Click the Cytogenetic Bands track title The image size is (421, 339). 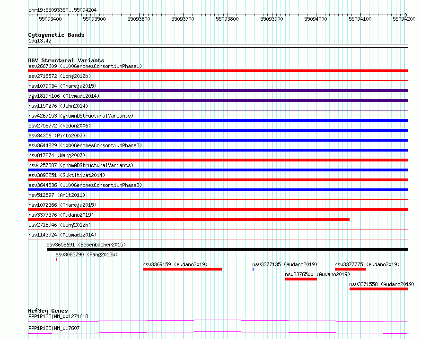click(x=56, y=35)
